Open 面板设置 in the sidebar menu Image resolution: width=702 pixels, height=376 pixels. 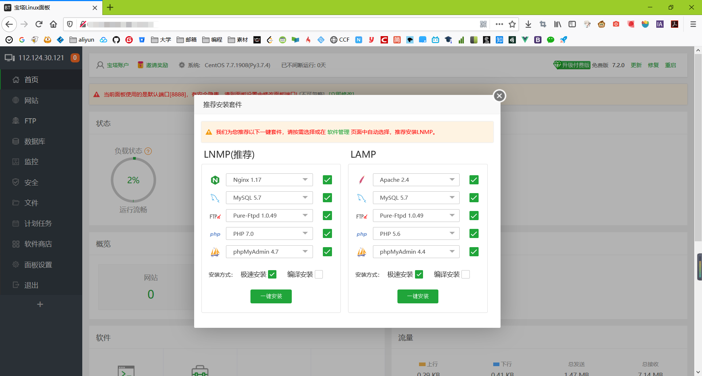(x=41, y=265)
